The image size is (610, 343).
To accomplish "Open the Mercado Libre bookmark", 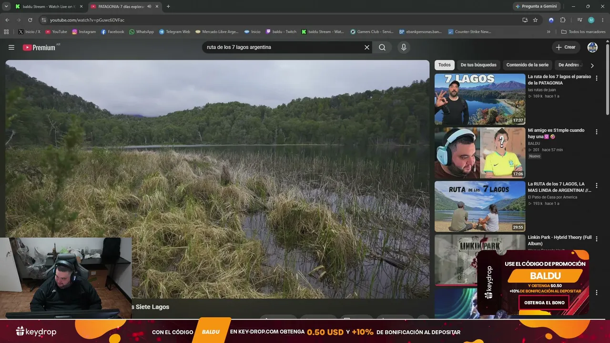I will [x=217, y=32].
